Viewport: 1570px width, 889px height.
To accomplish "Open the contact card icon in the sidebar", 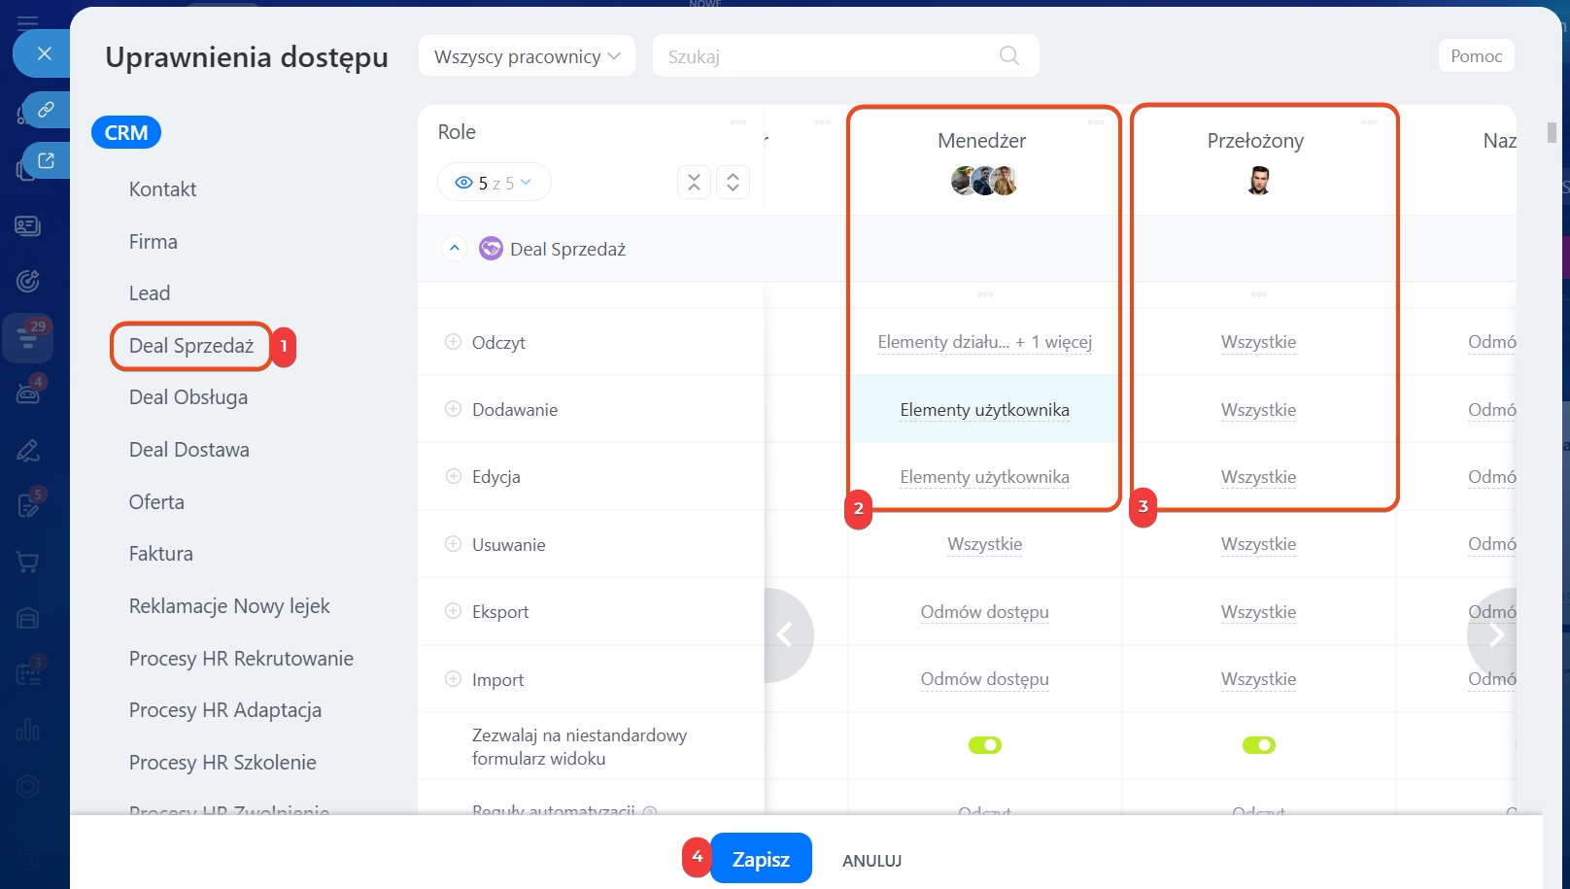I will click(28, 225).
